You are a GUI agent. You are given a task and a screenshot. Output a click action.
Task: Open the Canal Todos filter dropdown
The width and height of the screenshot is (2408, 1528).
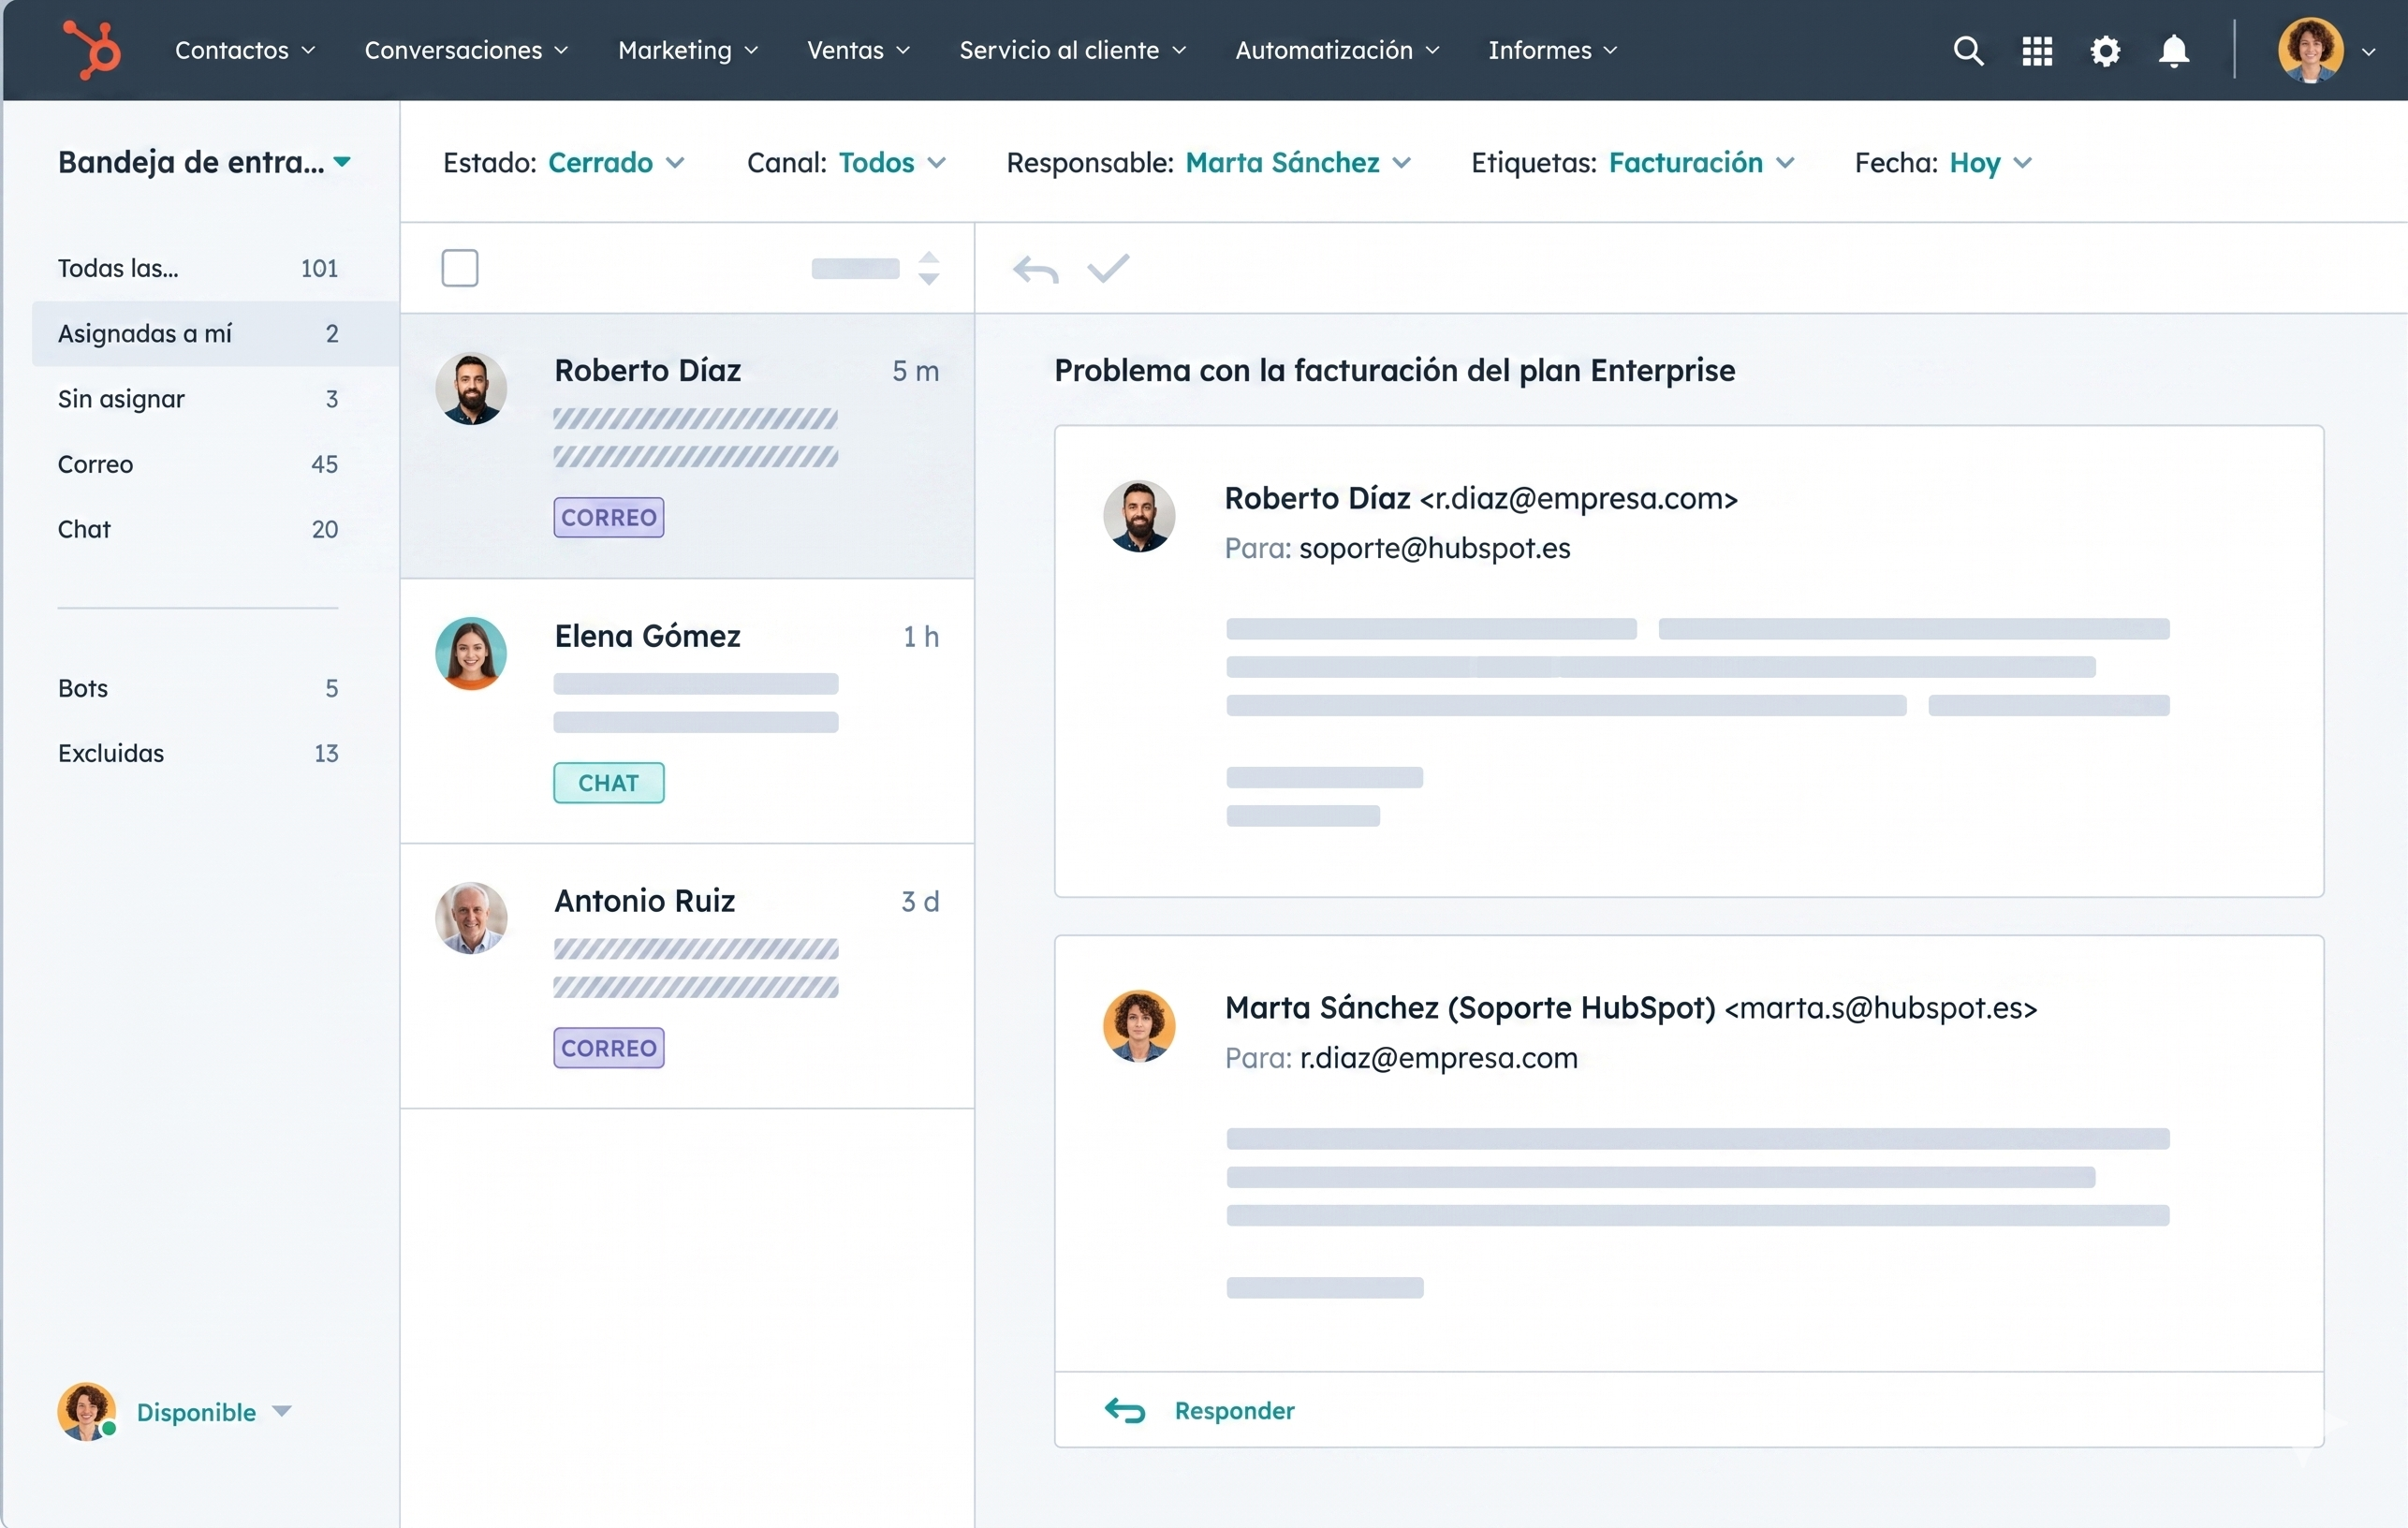(846, 163)
